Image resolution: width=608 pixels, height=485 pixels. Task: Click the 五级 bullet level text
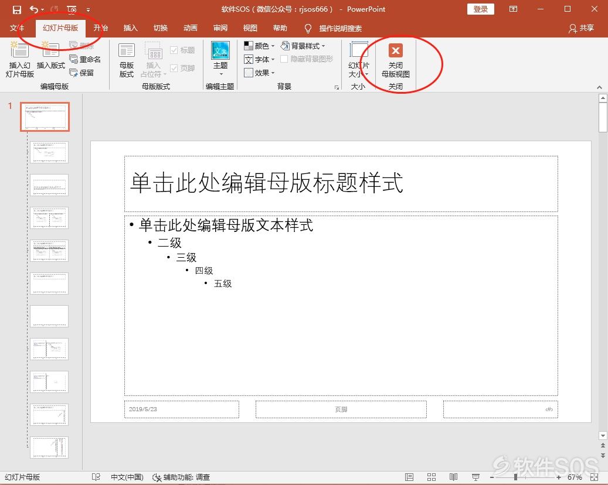(x=223, y=284)
